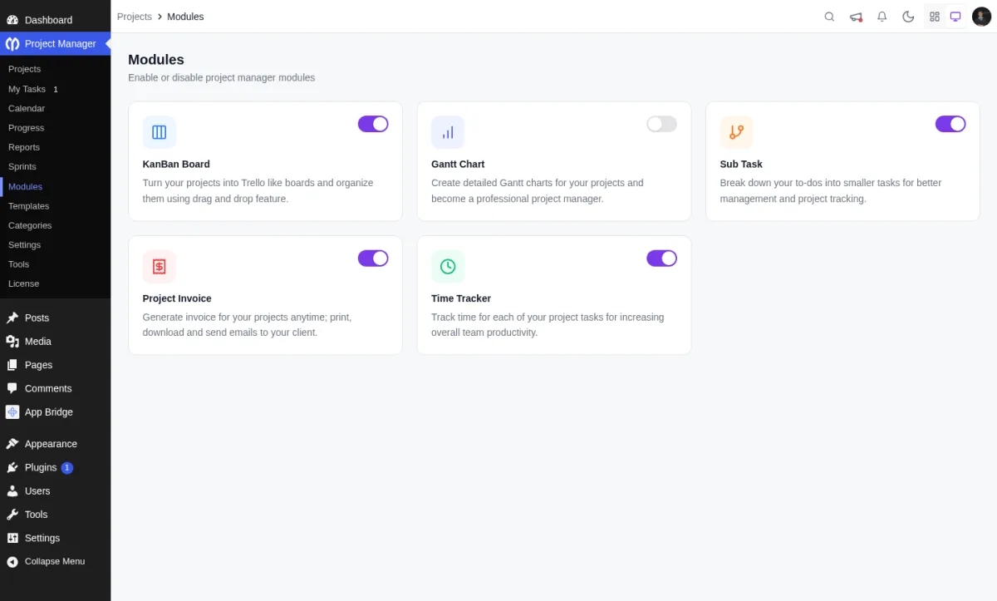997x601 pixels.
Task: Click the App Bridge icon
Action: pyautogui.click(x=12, y=412)
